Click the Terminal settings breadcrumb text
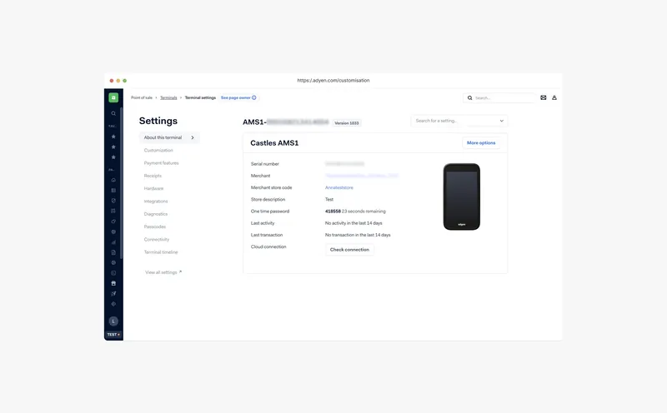Viewport: 667px width, 413px height. 200,97
